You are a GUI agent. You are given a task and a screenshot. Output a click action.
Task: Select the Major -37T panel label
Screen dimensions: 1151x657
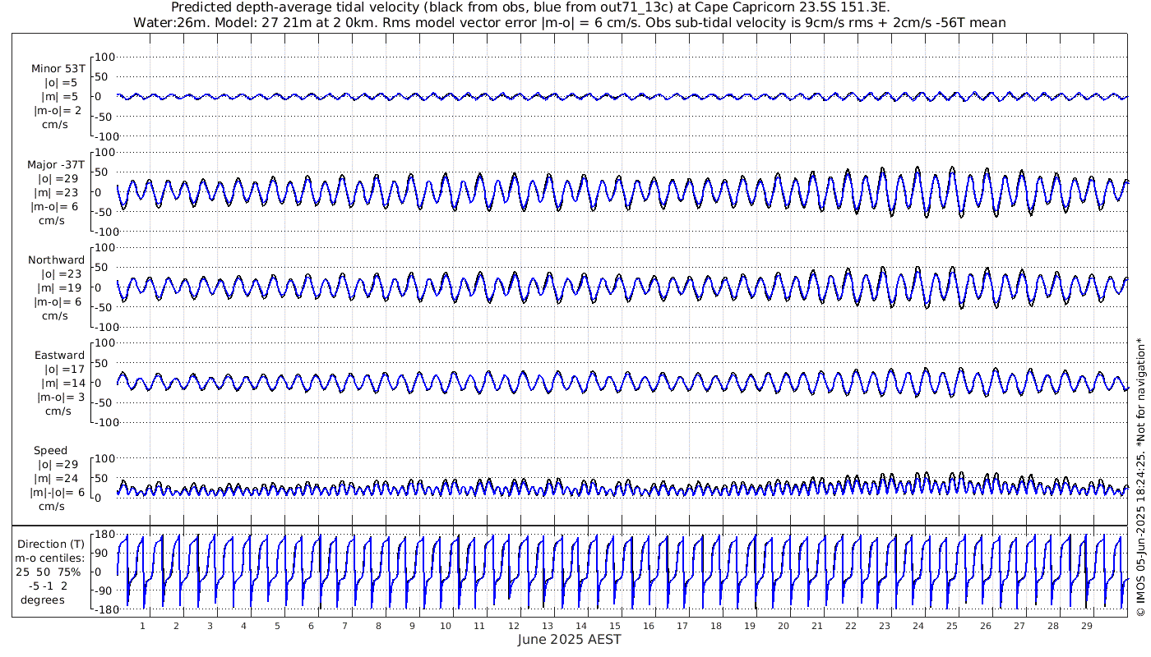[x=56, y=164]
